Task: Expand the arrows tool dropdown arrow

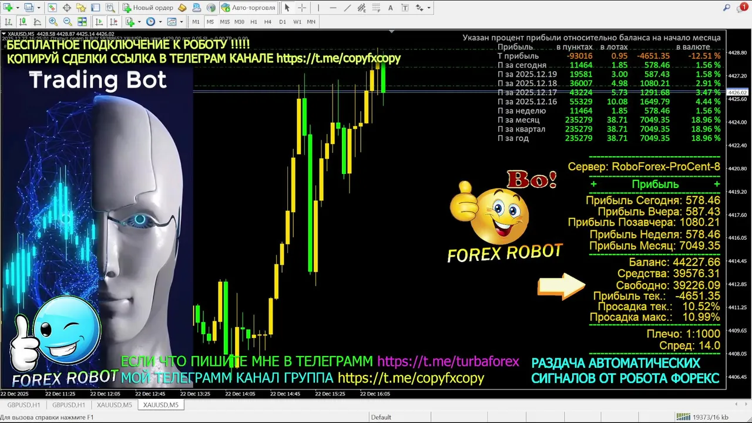Action: click(x=429, y=8)
